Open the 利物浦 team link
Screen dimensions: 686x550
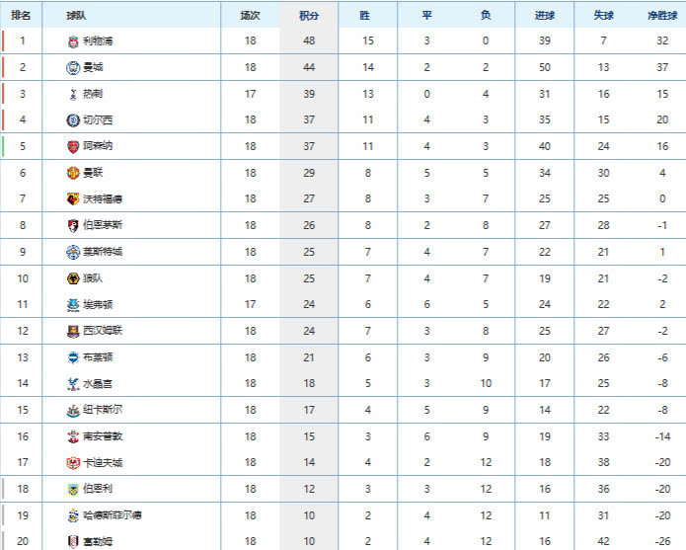[x=98, y=41]
